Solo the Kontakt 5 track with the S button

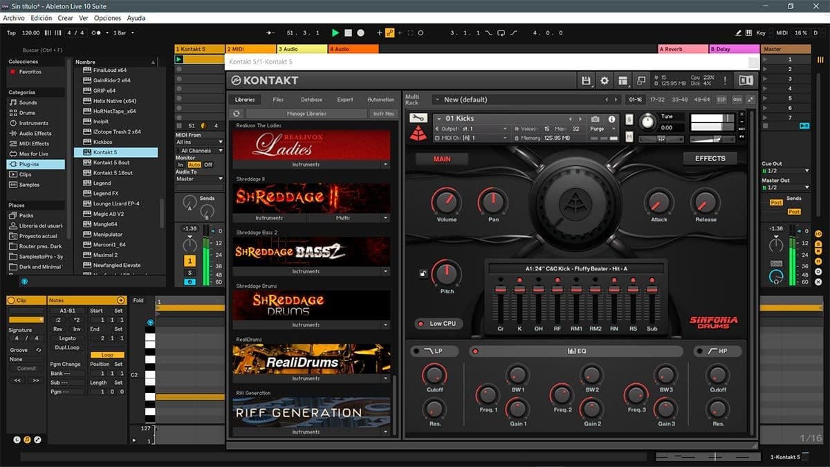pos(190,273)
